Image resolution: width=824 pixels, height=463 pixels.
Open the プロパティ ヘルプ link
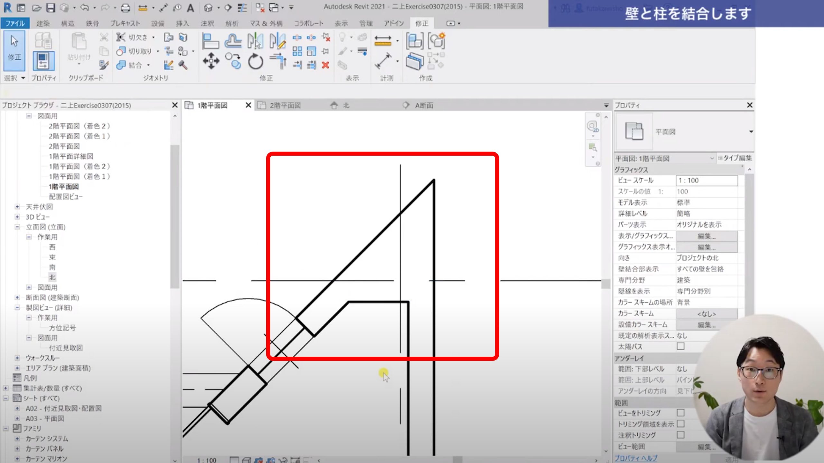click(x=636, y=458)
